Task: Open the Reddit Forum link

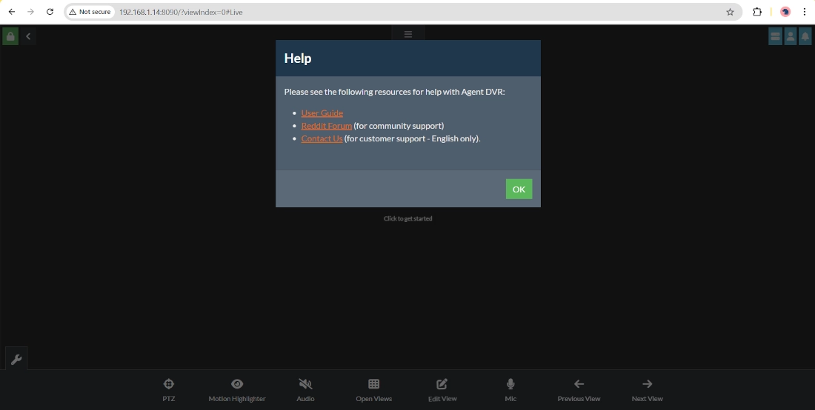Action: tap(327, 126)
